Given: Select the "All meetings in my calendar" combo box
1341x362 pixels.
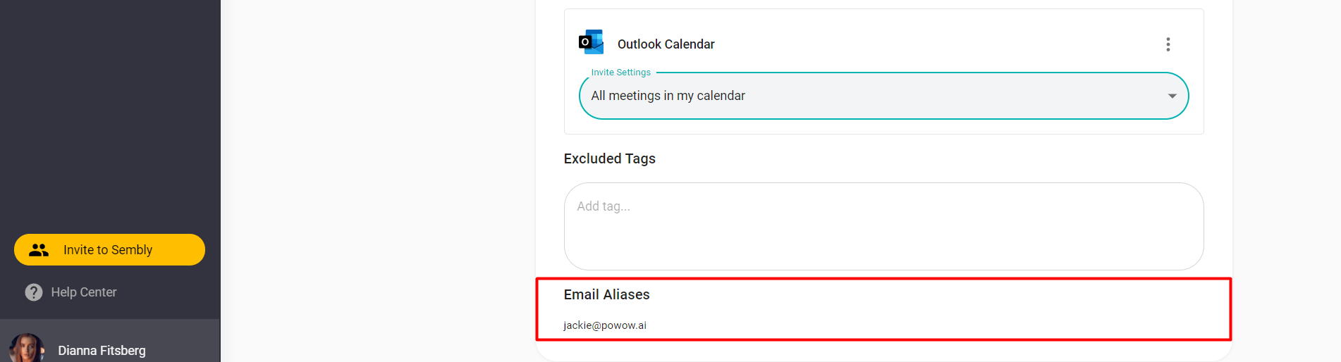Looking at the screenshot, I should [883, 96].
